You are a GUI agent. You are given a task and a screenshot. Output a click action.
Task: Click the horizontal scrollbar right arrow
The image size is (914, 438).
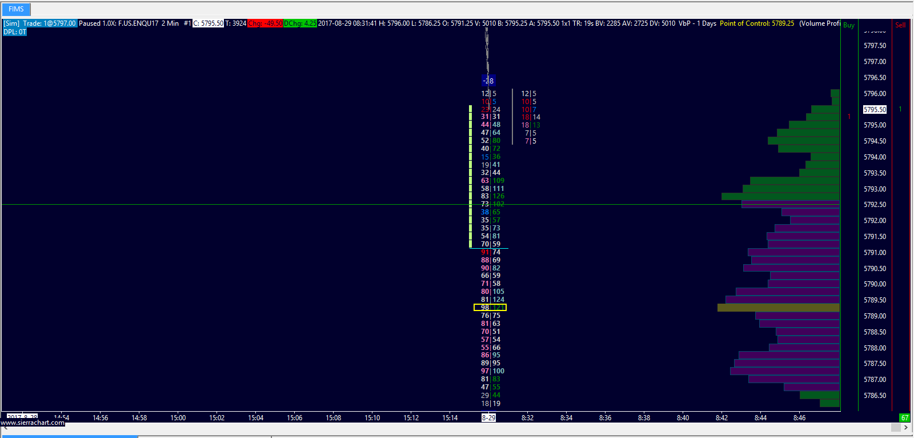906,428
